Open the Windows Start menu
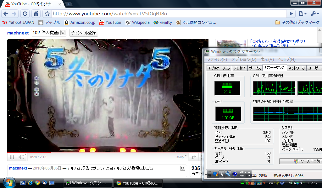Screen dimensions: 322x188 pos(9,183)
